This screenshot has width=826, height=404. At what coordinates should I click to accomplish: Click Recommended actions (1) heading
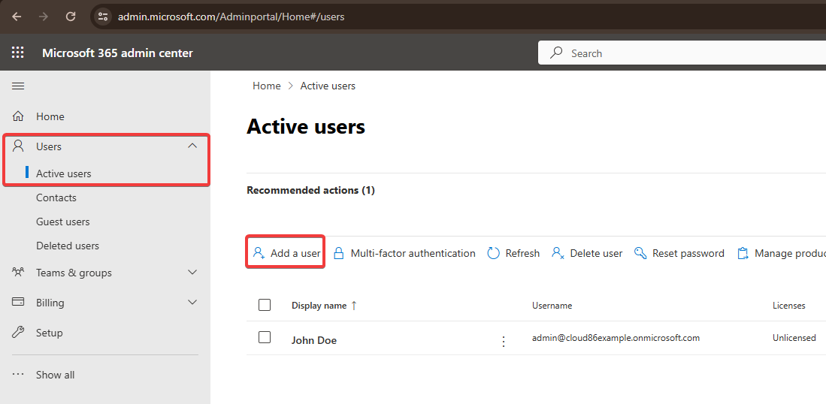point(311,190)
